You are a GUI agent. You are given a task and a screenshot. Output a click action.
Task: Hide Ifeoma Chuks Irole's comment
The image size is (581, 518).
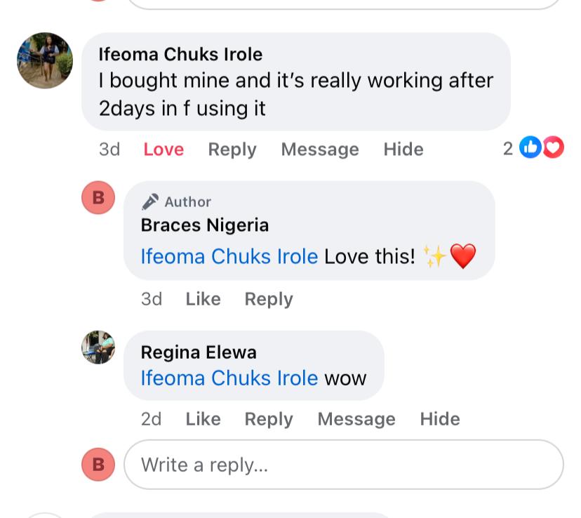point(403,150)
